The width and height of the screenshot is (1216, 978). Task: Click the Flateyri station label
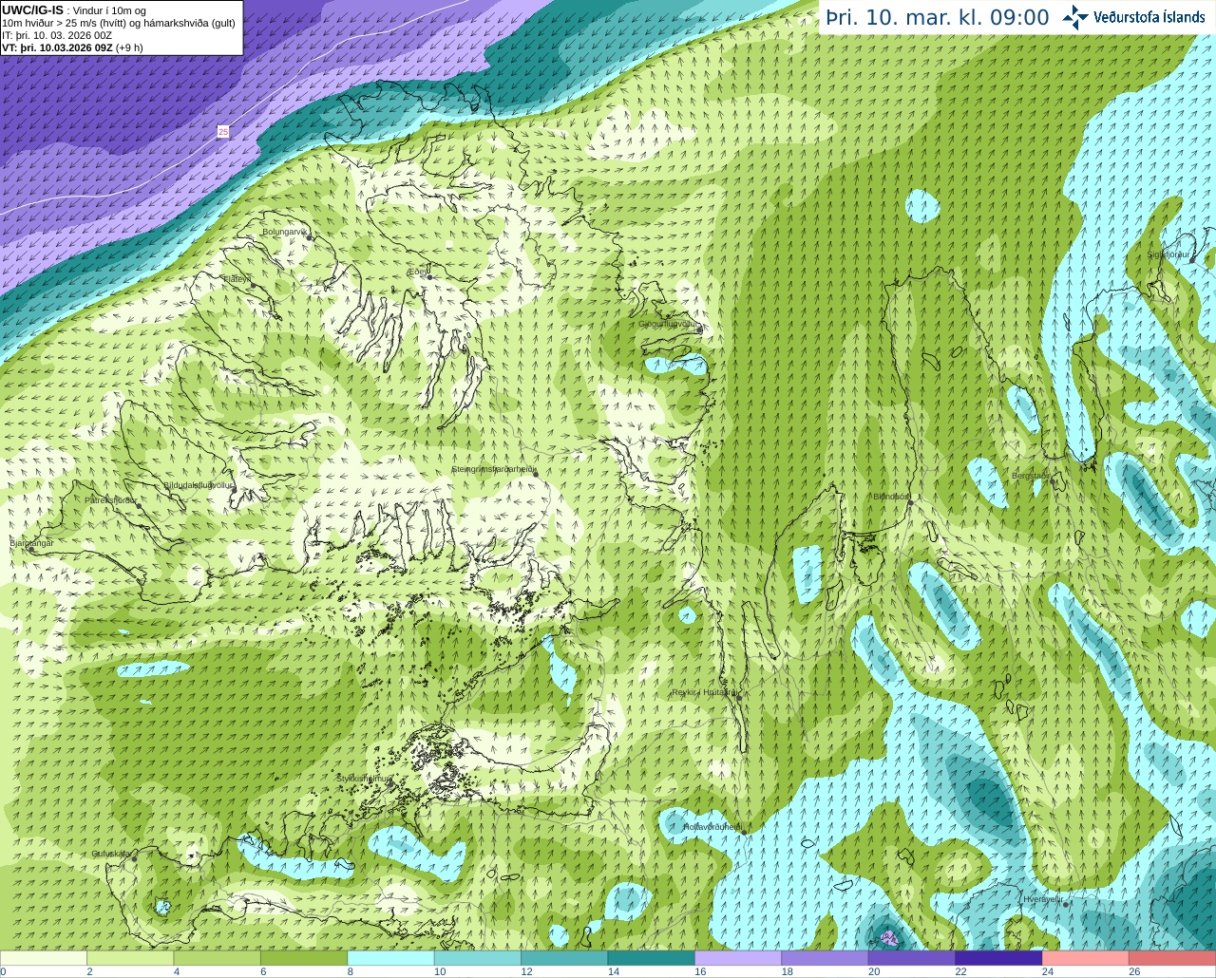237,279
